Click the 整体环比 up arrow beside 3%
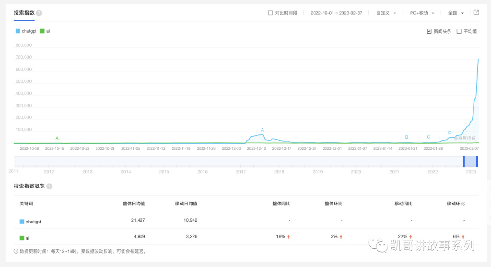The width and height of the screenshot is (491, 267). pos(341,237)
